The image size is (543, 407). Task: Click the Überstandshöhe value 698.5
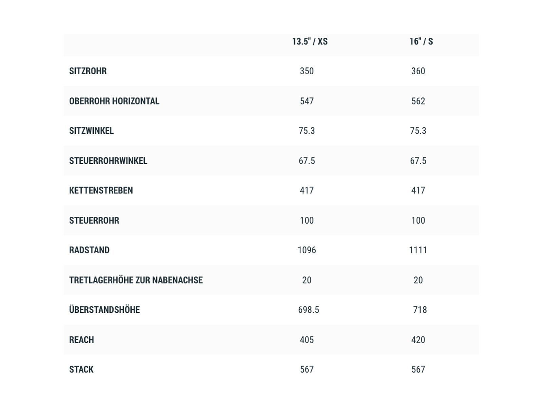click(x=308, y=310)
